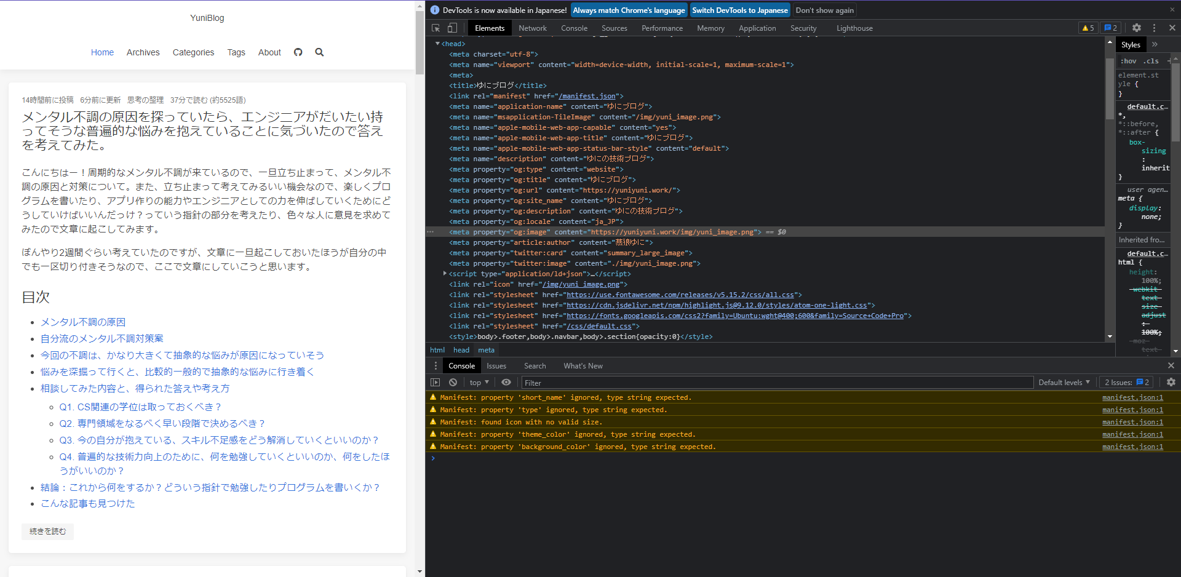Open the Archives link in blog navbar
This screenshot has width=1181, height=577.
point(143,52)
